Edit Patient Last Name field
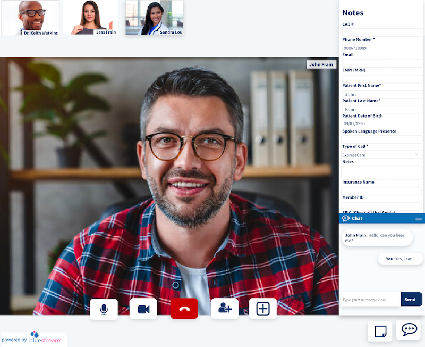425x347 pixels. [x=382, y=109]
